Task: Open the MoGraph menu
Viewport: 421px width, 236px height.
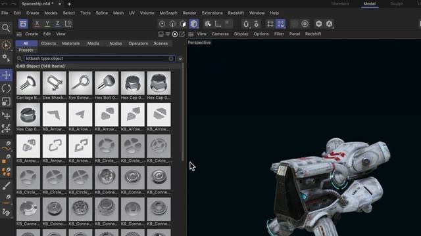Action: pyautogui.click(x=168, y=13)
